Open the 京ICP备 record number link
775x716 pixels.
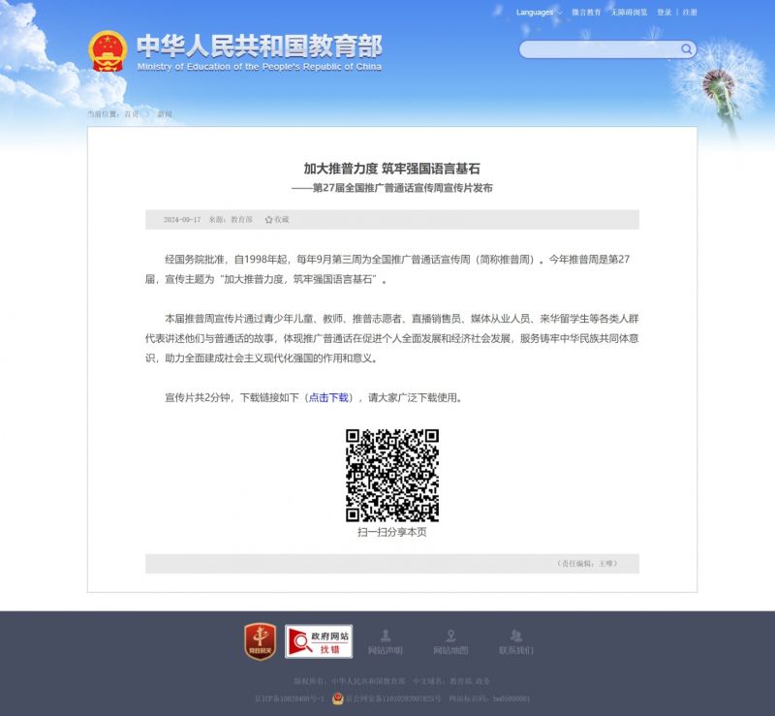click(289, 699)
